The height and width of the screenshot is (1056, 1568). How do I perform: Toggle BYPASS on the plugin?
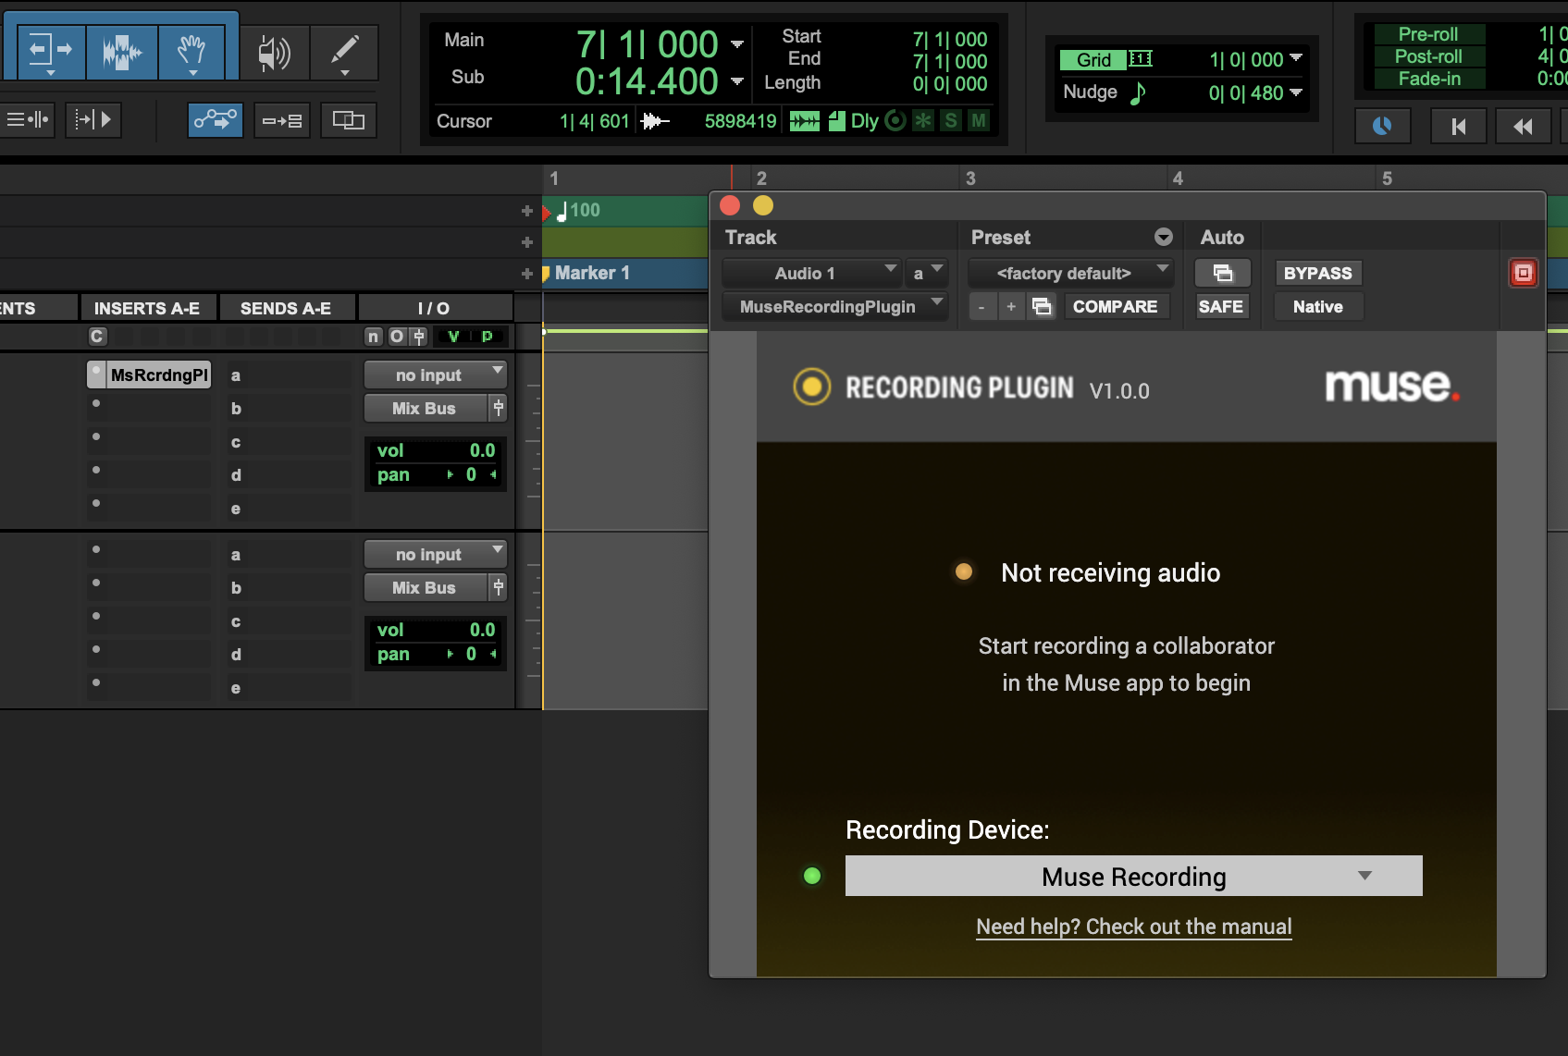click(x=1317, y=273)
